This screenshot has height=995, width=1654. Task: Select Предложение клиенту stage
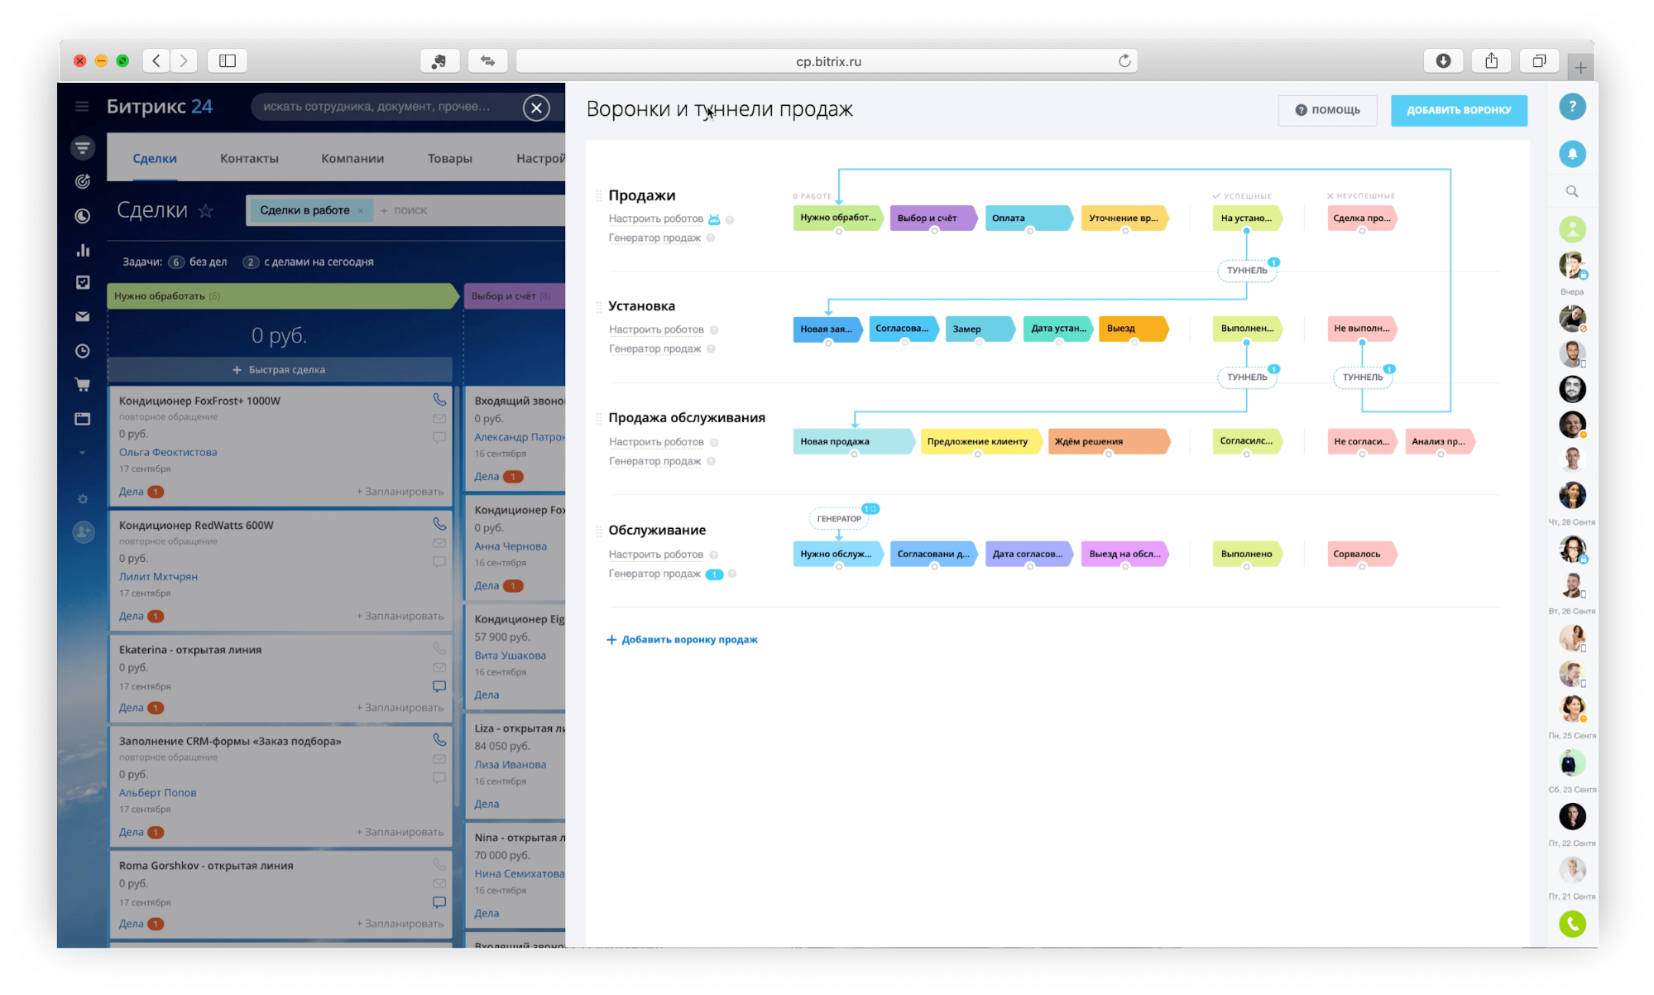[x=981, y=441]
